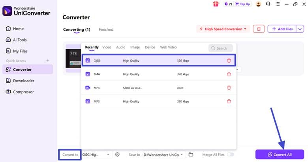Open the user account avatar
Image resolution: width=308 pixels, height=162 pixels.
tap(258, 4)
